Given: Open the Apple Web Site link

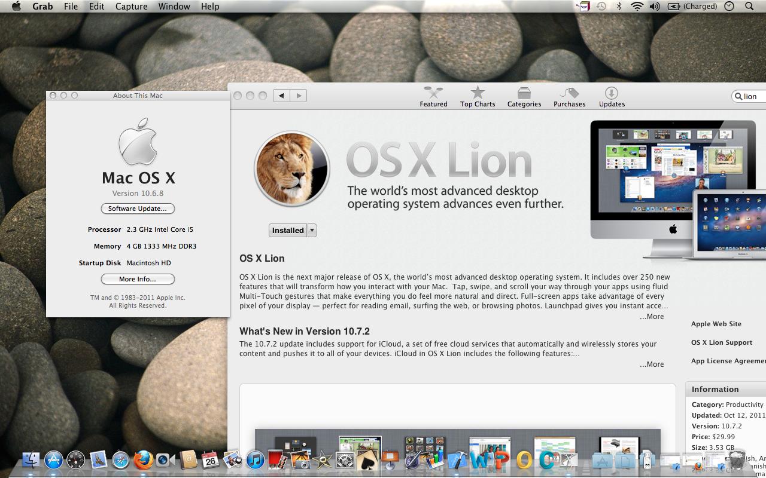Looking at the screenshot, I should (716, 324).
